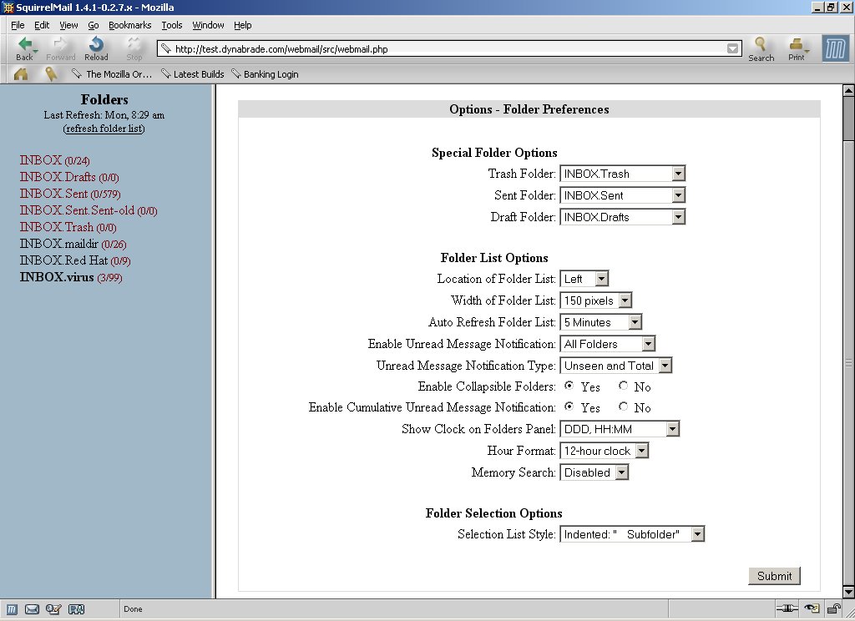Open Location of Folder List dropdown
The image size is (855, 621).
tap(584, 279)
